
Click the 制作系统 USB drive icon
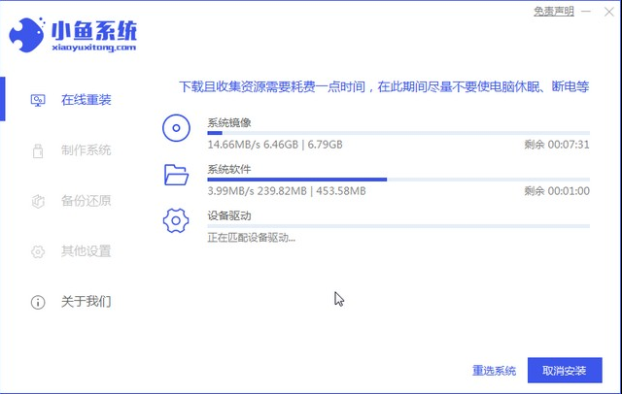tap(38, 150)
